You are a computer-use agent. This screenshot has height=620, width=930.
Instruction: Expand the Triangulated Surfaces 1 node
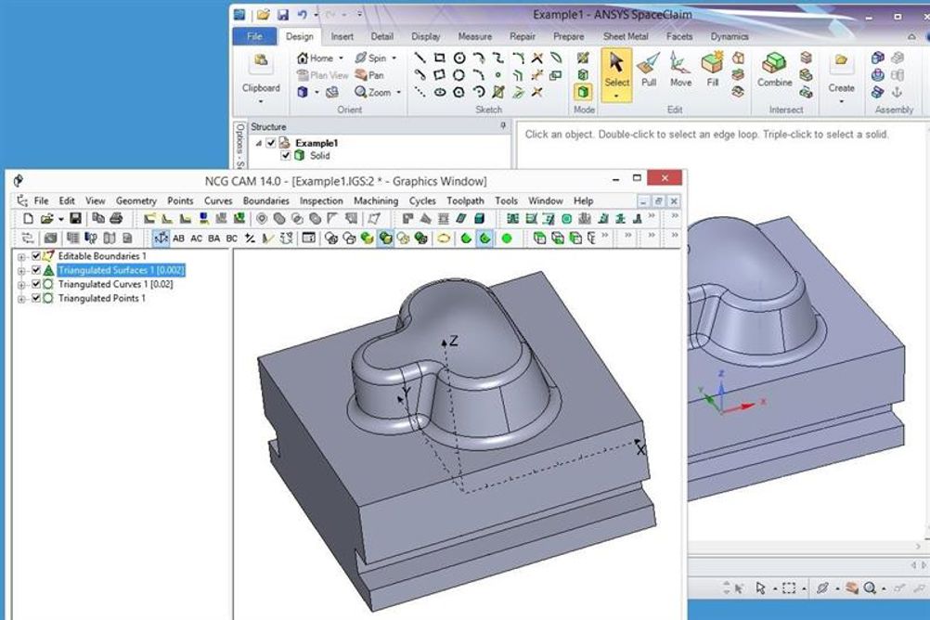pyautogui.click(x=21, y=271)
